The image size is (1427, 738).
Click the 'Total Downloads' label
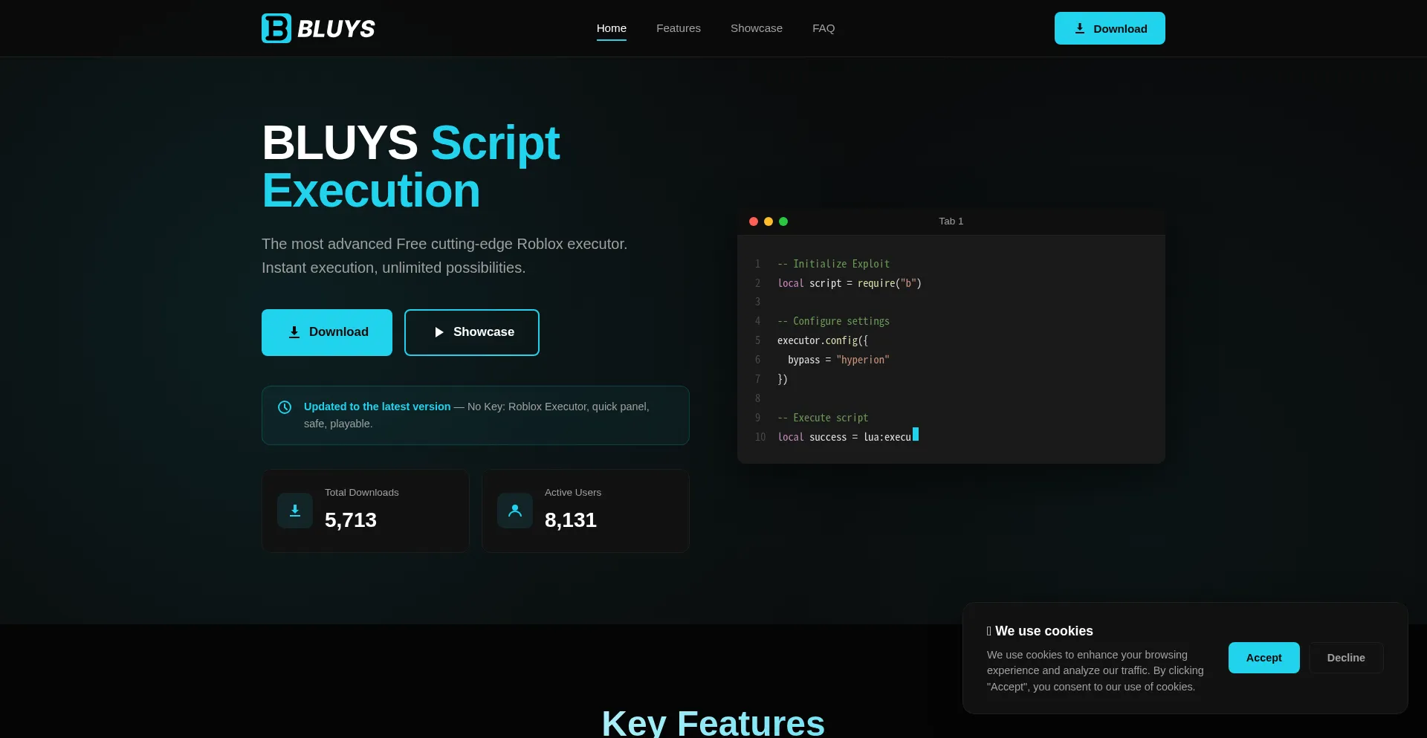click(362, 493)
